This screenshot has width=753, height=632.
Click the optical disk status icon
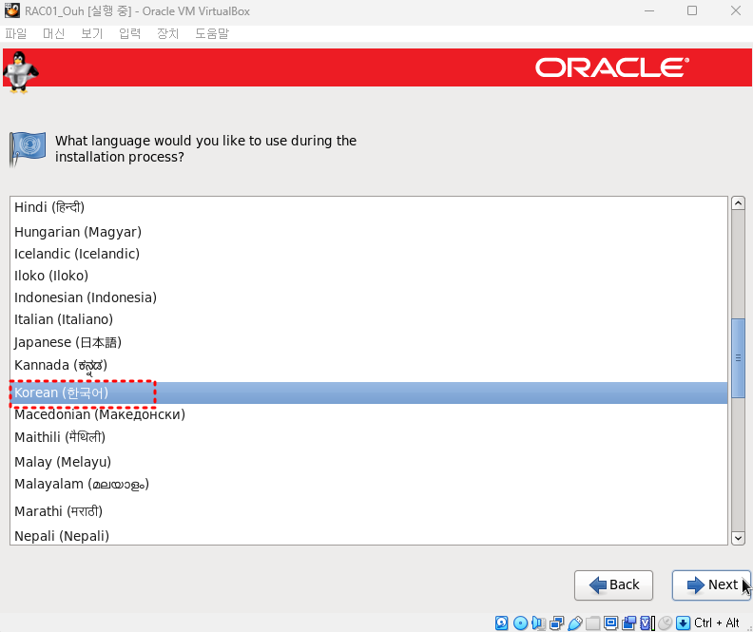520,622
